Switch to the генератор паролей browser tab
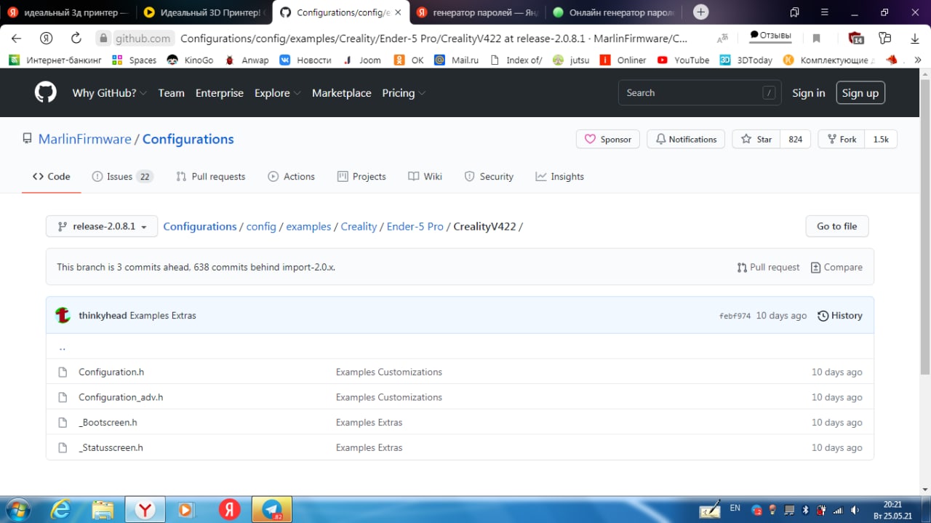The image size is (931, 523). 476,12
